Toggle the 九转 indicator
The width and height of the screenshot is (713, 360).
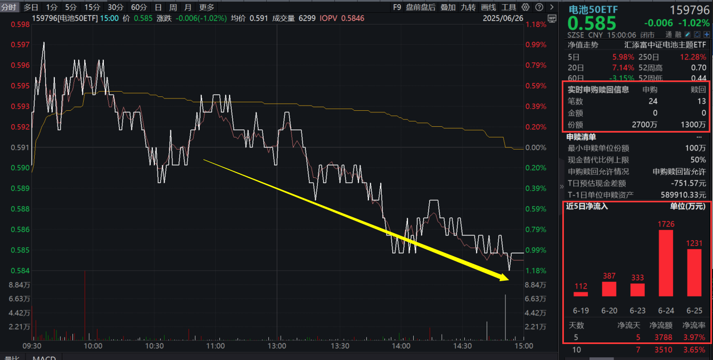468,7
